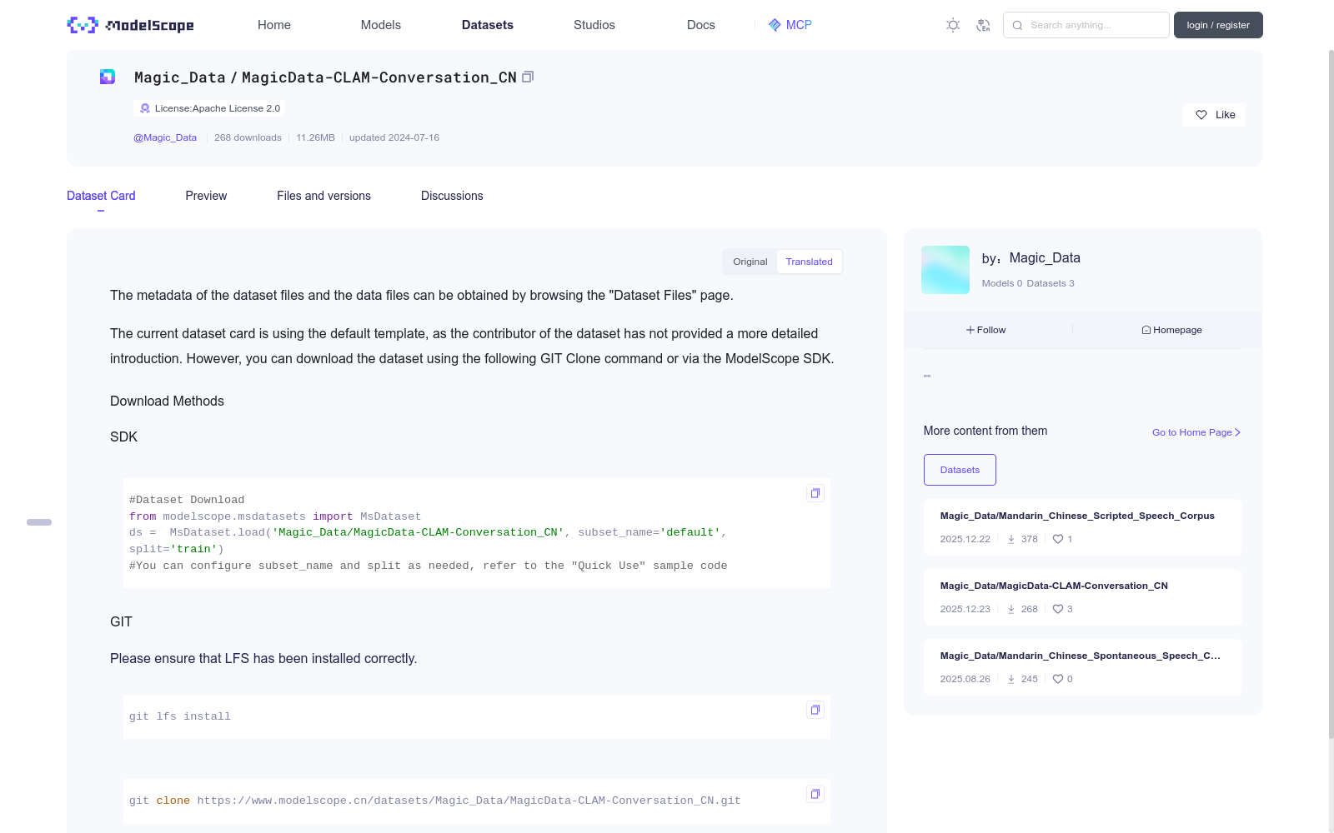The height and width of the screenshot is (833, 1334).
Task: Toggle the light/dark theme sun icon
Action: (x=953, y=25)
